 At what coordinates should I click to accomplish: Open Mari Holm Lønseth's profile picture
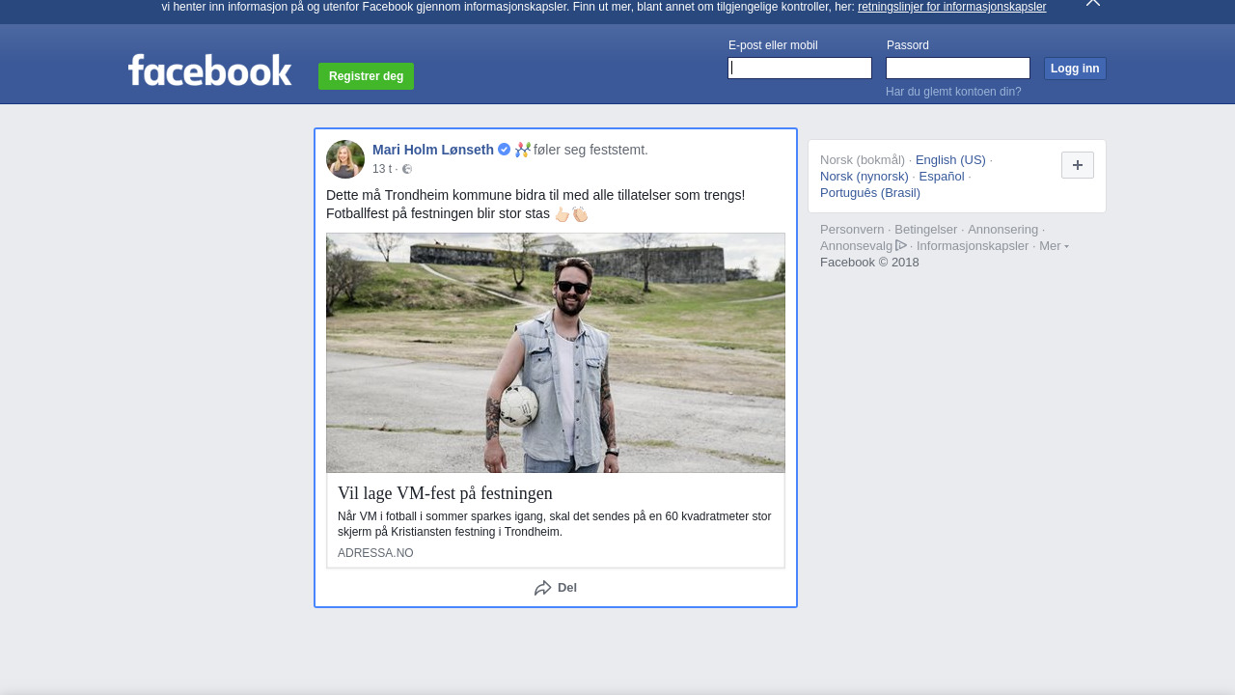[x=345, y=159]
